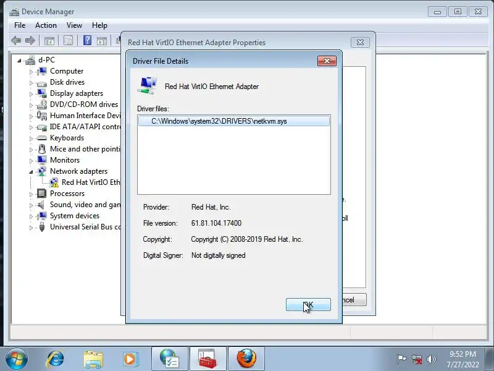The image size is (494, 371).
Task: Click the Back arrow in Device Manager toolbar
Action: [x=16, y=40]
